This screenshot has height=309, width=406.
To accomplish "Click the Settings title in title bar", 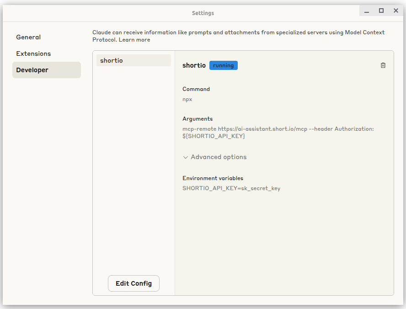I will pos(203,13).
